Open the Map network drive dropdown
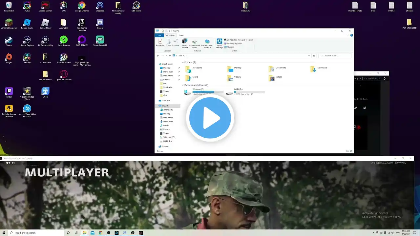 (x=194, y=44)
